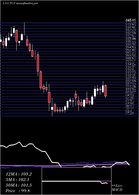Click inside the MACD inset box
The image size is (139, 195).
pyautogui.click(x=76, y=181)
